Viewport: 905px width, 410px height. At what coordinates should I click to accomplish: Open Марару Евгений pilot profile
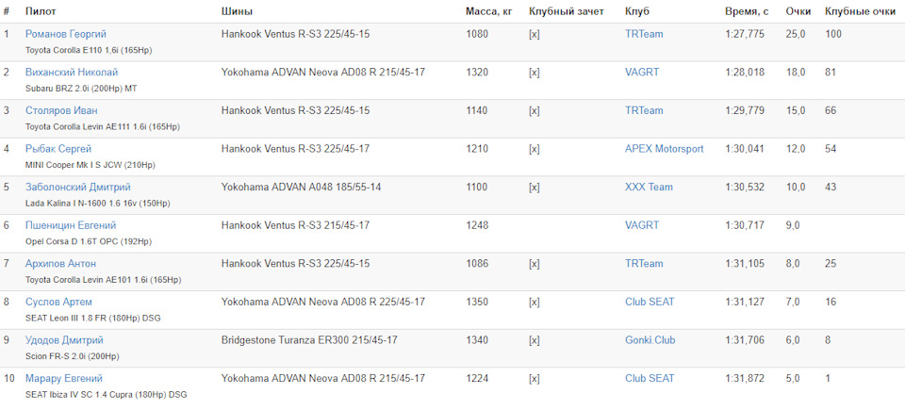click(63, 379)
